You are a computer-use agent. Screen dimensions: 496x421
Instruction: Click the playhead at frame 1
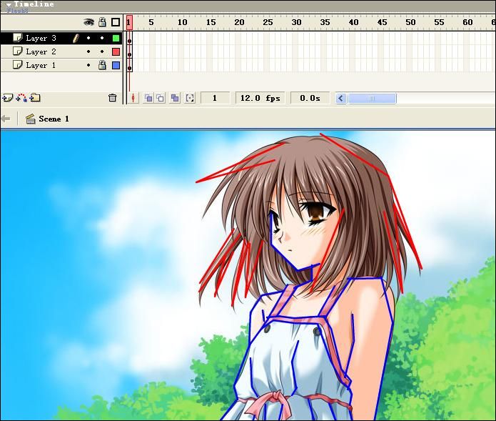click(x=129, y=22)
